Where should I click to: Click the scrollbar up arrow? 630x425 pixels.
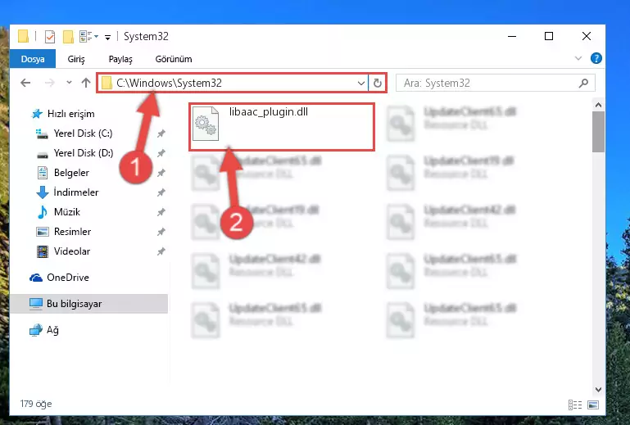point(598,106)
